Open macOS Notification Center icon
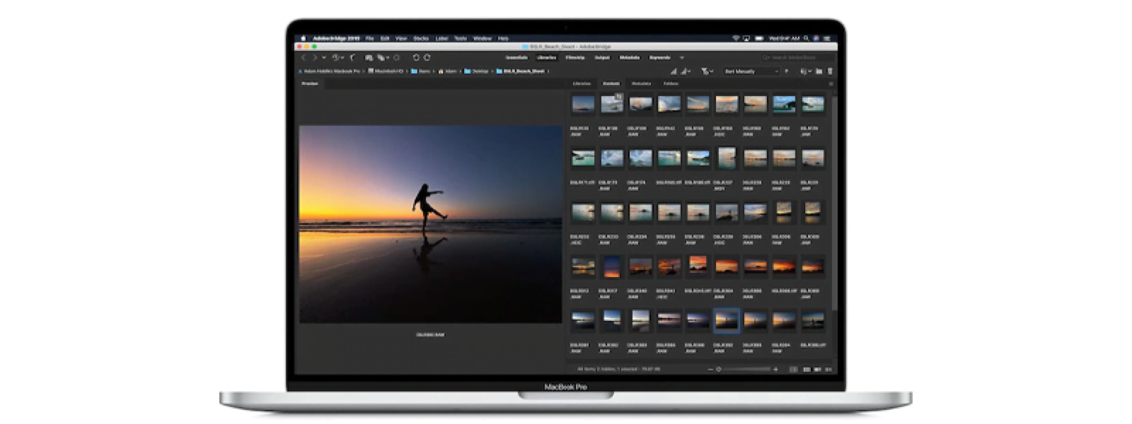Screen dimensions: 1132x424 tap(826, 38)
